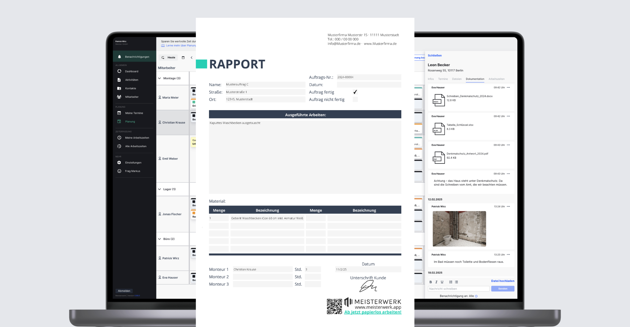Screen dimensions: 630x327
Task: Click the Abmelden button
Action: 124,291
